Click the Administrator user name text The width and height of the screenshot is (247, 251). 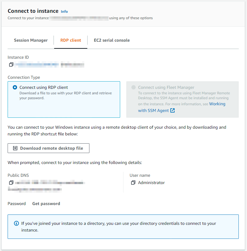point(151,183)
